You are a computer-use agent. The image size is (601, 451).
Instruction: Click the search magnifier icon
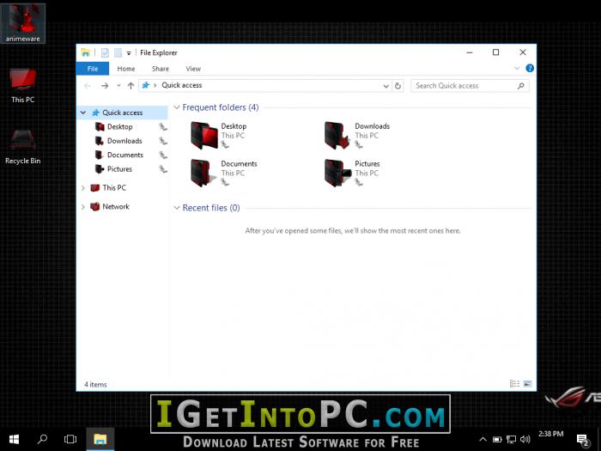coord(520,86)
